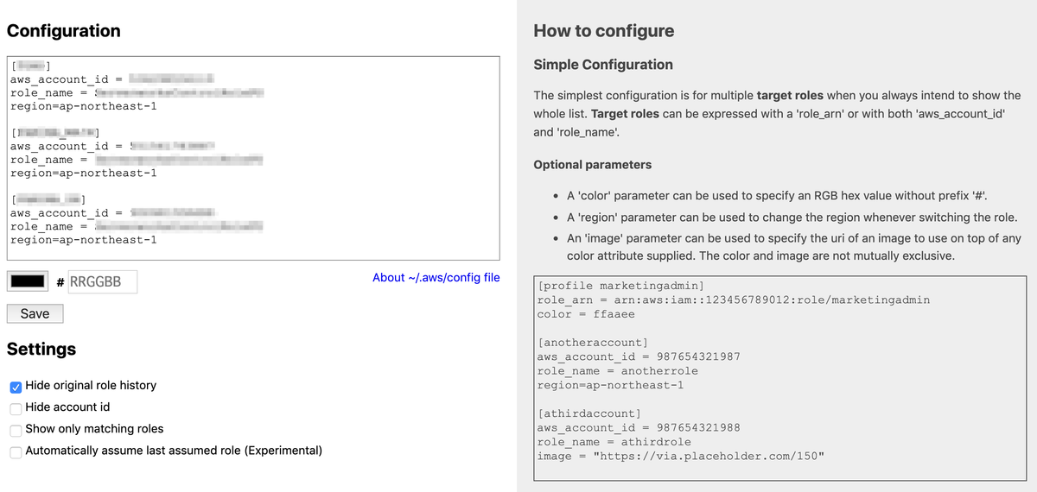Click the RRGGBB hex color field
This screenshot has height=492, width=1037.
point(102,281)
